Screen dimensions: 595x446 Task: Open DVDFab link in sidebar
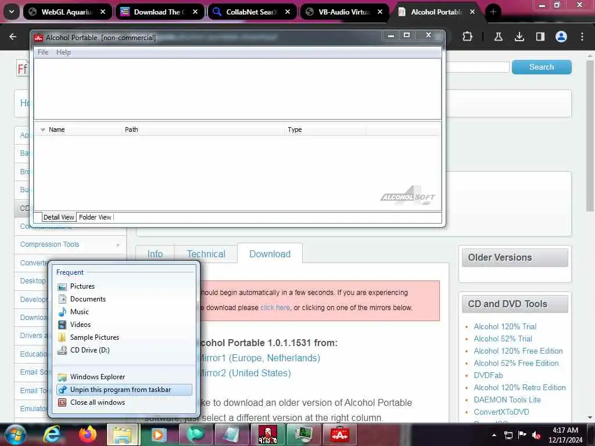488,376
